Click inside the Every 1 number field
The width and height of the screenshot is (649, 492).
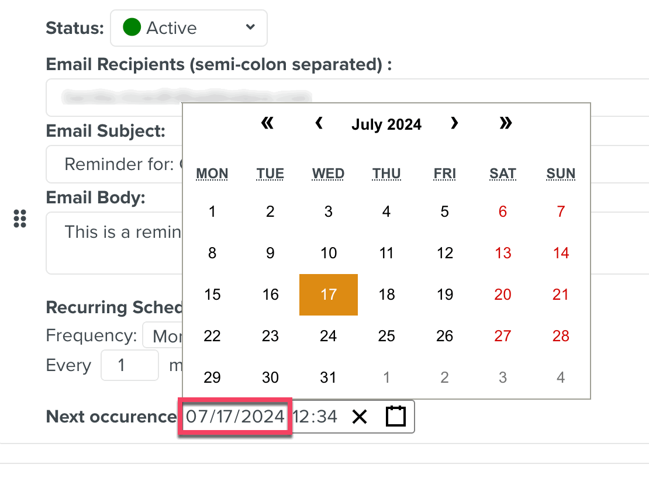tap(129, 365)
